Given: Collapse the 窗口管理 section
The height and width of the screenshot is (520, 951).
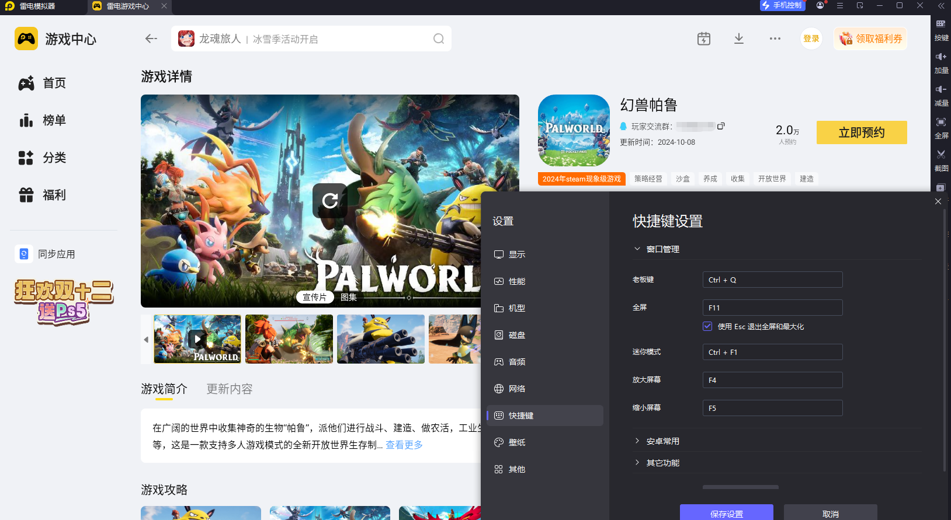Looking at the screenshot, I should click(x=637, y=249).
